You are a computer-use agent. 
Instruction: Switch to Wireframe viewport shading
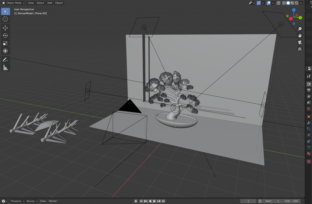(x=284, y=3)
